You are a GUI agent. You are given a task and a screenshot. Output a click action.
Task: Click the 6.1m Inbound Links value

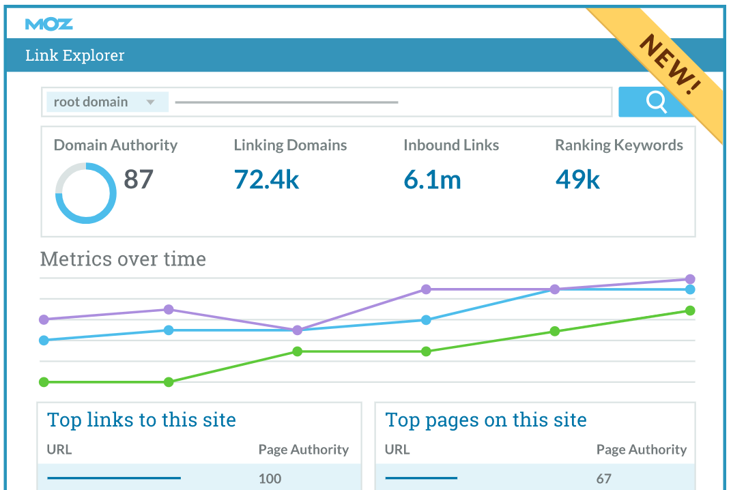coord(432,179)
